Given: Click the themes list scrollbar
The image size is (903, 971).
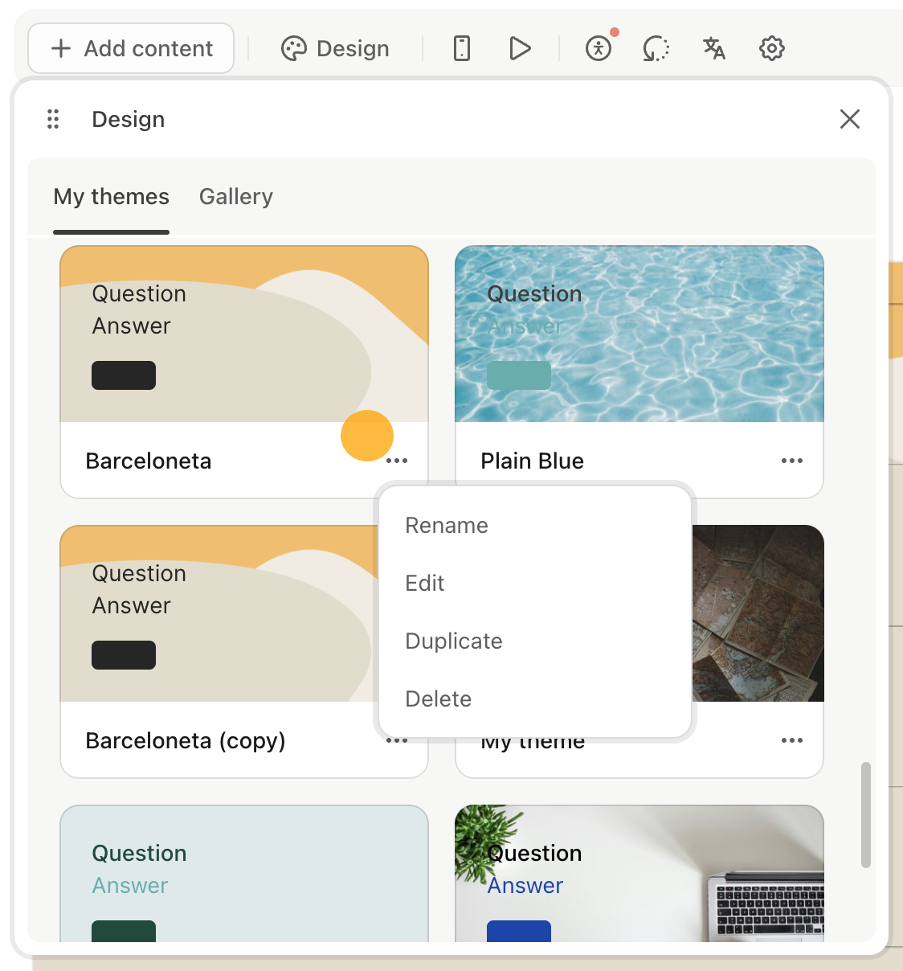Looking at the screenshot, I should pyautogui.click(x=866, y=815).
